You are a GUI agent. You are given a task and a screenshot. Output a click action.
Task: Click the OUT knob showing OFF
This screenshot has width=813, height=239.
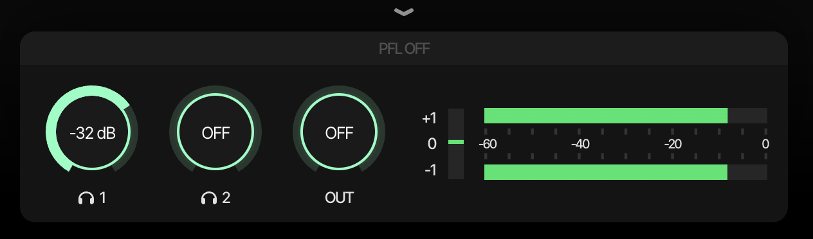(x=339, y=132)
